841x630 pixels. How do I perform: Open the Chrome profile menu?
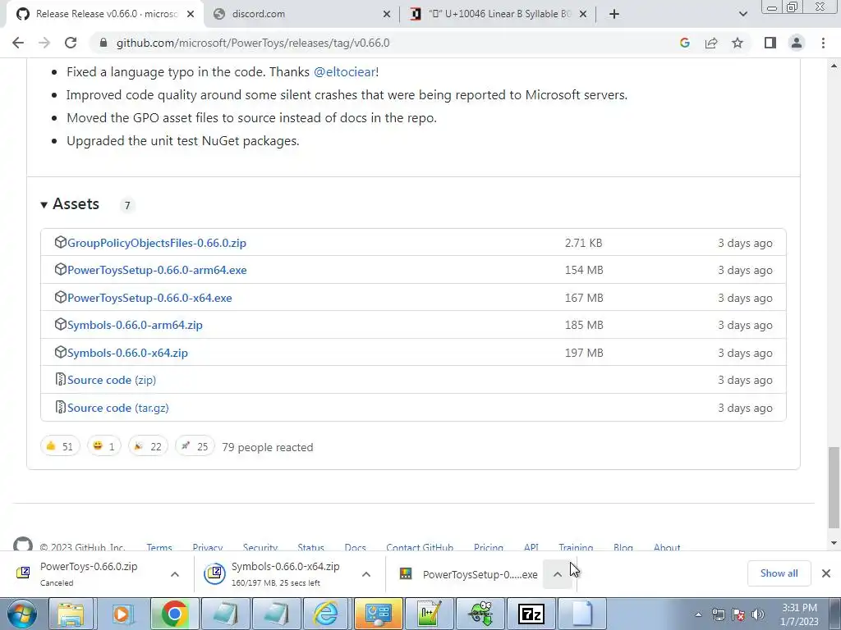pyautogui.click(x=797, y=43)
